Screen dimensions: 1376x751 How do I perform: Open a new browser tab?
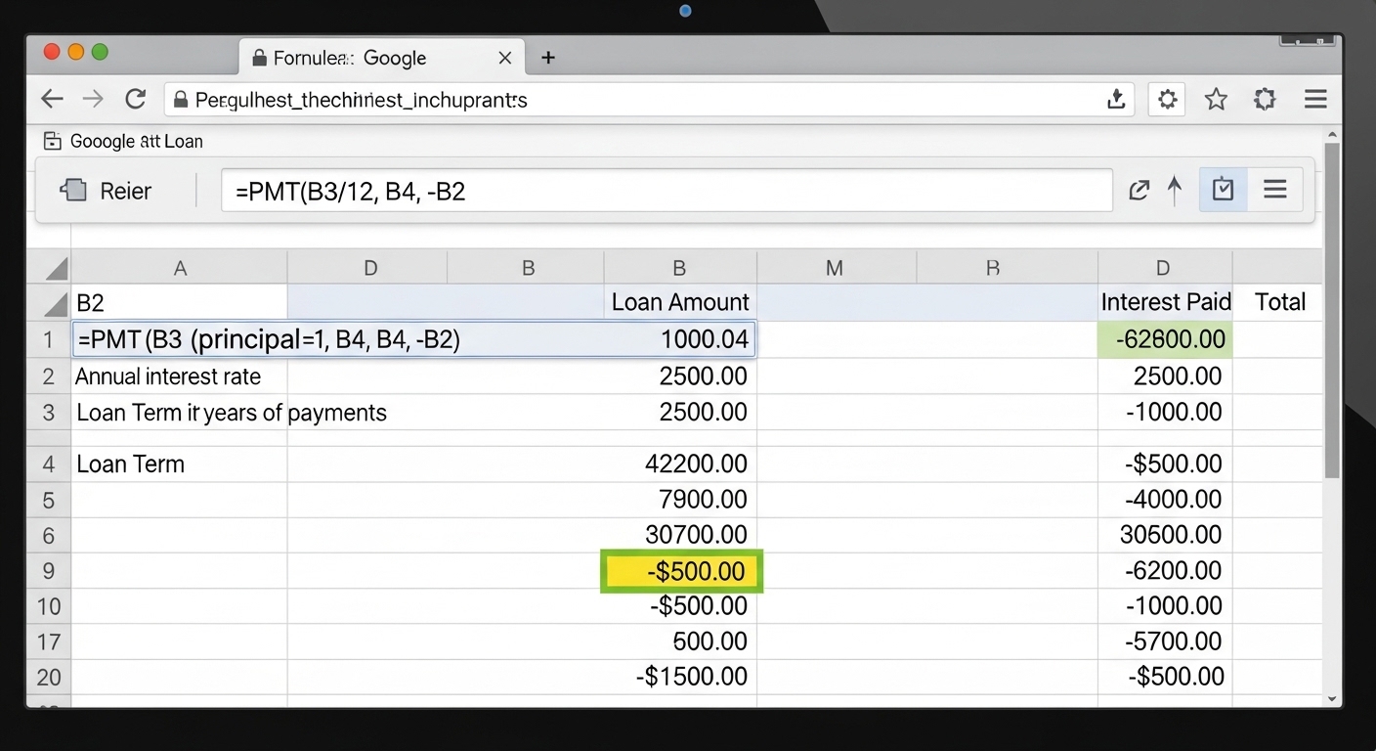click(x=548, y=58)
